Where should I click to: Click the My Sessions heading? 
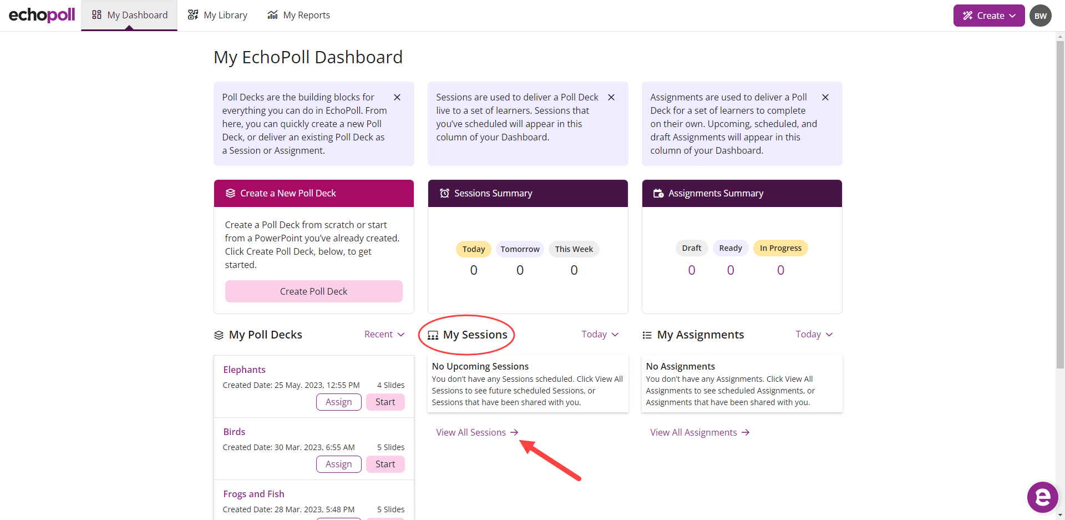pyautogui.click(x=475, y=335)
